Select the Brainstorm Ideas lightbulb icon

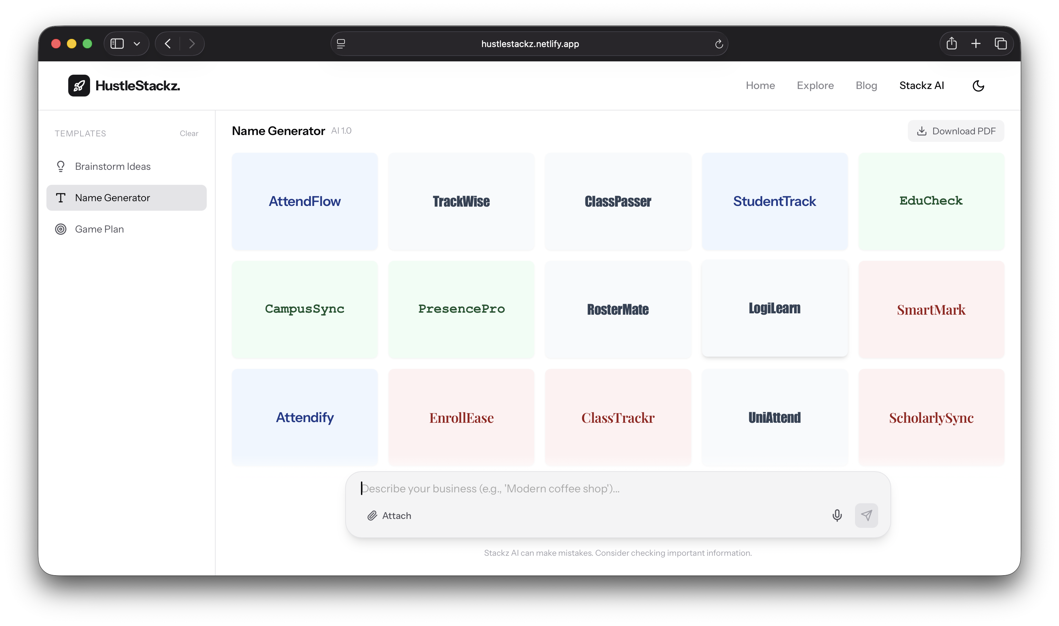click(61, 166)
